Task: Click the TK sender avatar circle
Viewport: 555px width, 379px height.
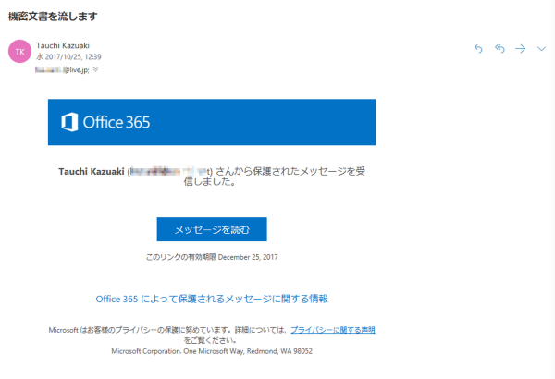Action: click(x=19, y=52)
